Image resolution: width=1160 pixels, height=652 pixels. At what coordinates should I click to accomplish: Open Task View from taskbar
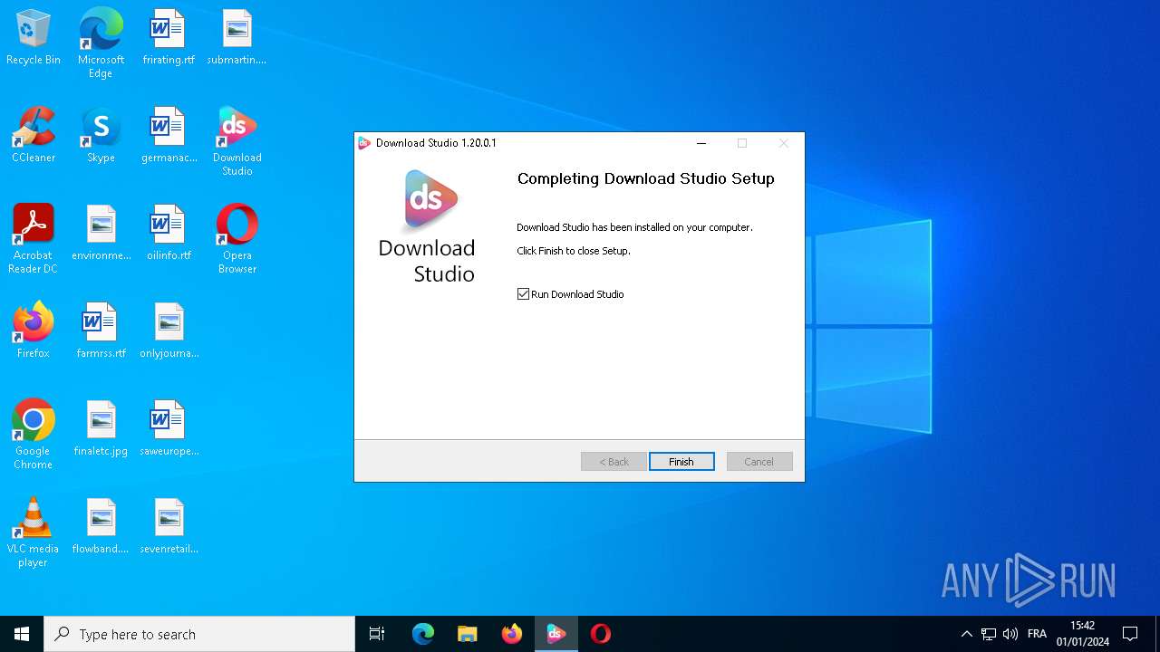point(377,634)
